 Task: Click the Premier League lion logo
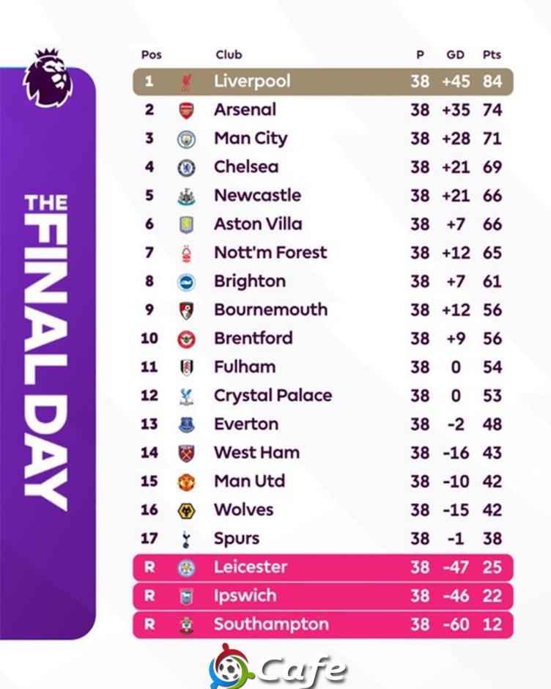pos(48,78)
